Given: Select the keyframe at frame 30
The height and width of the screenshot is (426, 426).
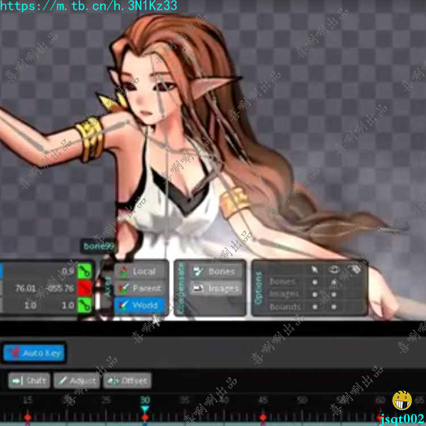Looking at the screenshot, I should tap(145, 417).
